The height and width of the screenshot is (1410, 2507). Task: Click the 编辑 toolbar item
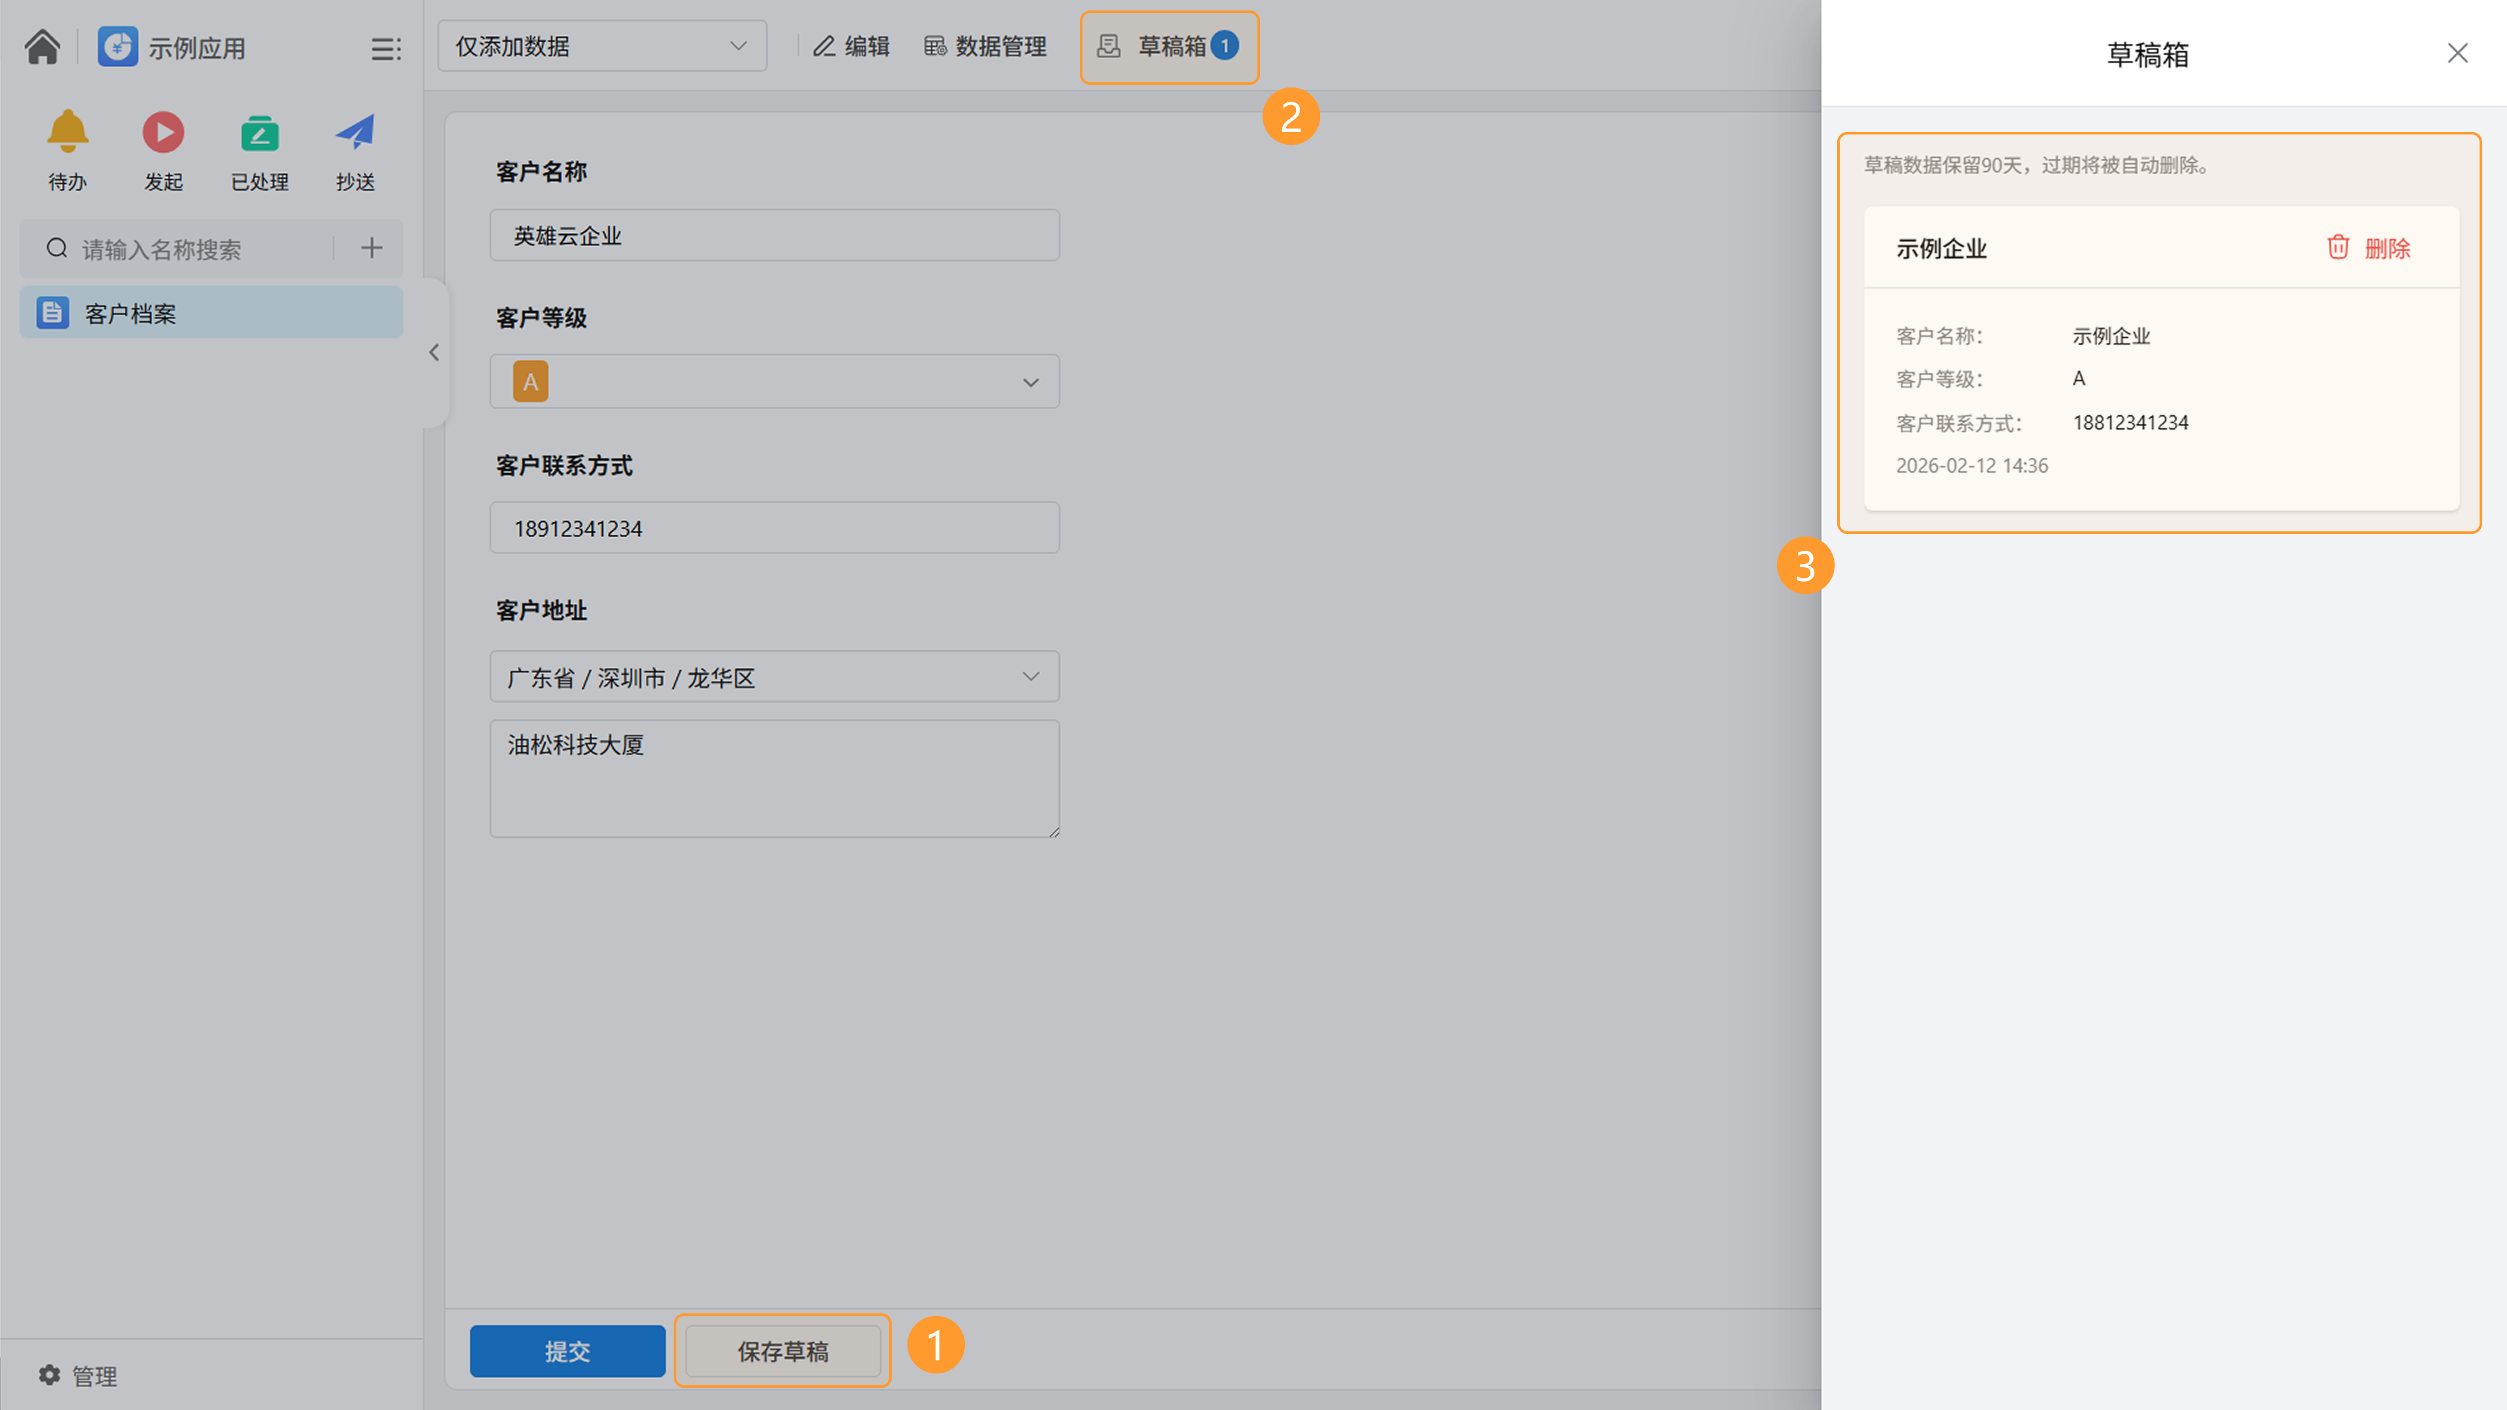tap(851, 47)
